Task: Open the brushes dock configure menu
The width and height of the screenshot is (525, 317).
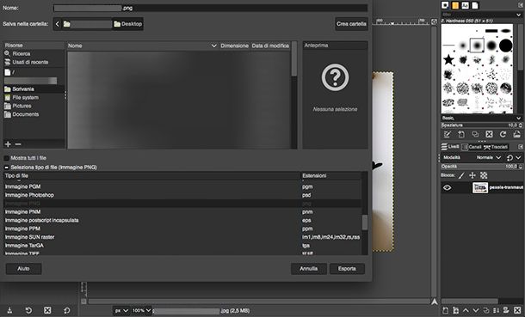Action: click(x=520, y=5)
